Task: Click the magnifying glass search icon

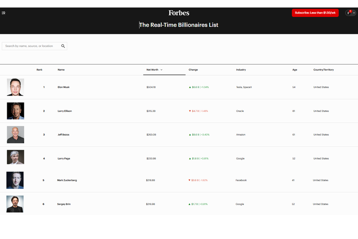Action: point(63,46)
